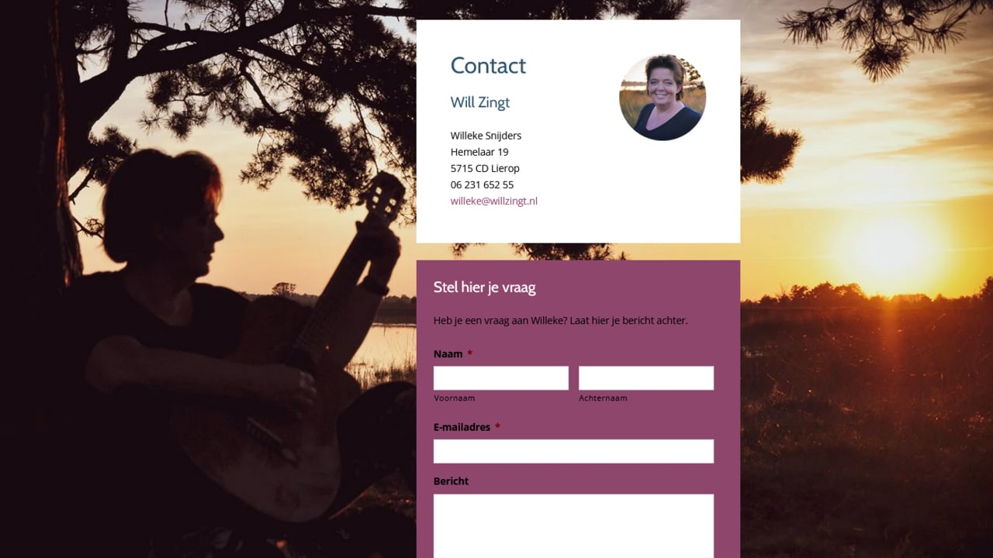The width and height of the screenshot is (993, 558).
Task: Click the Stel hier je vraag heading
Action: point(484,288)
